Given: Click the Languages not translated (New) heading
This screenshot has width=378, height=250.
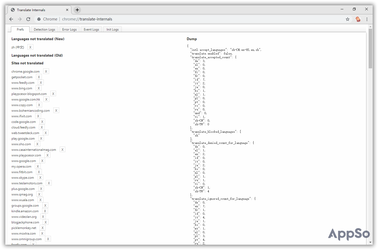Looking at the screenshot, I should pos(38,39).
